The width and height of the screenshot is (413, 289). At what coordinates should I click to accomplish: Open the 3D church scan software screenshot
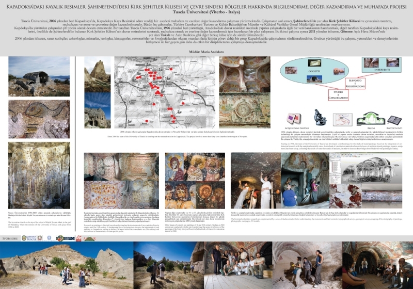point(366,168)
